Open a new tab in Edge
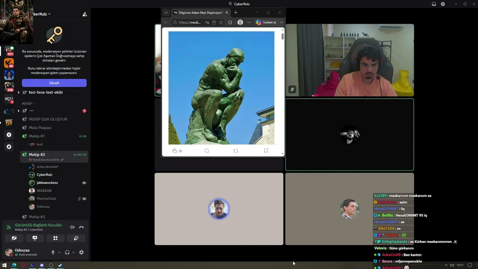This screenshot has width=478, height=269. click(x=236, y=12)
